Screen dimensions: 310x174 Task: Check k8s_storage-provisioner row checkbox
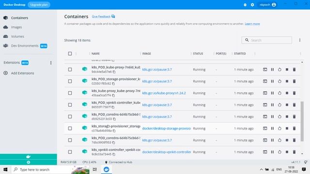point(70,129)
